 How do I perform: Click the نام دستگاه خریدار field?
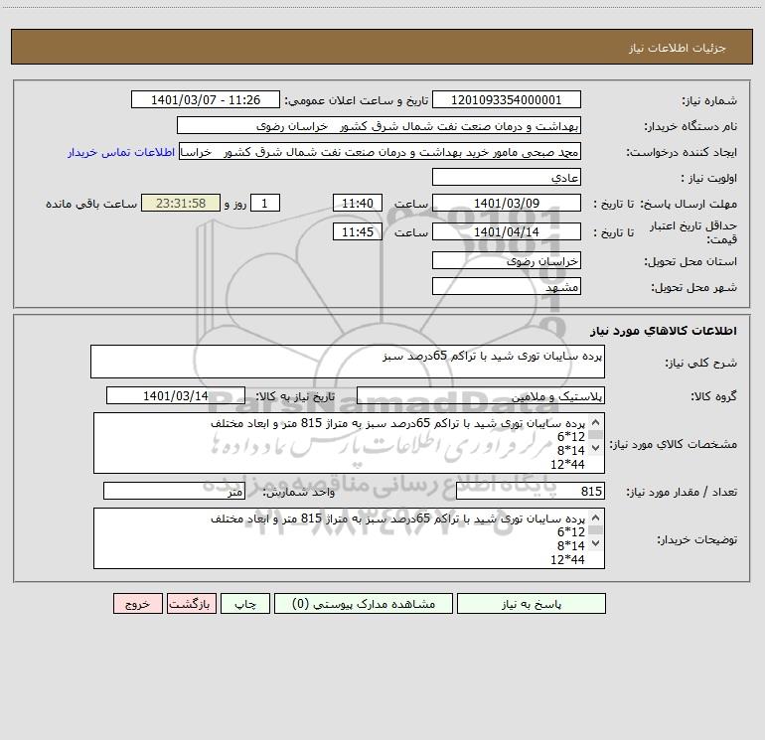(379, 125)
